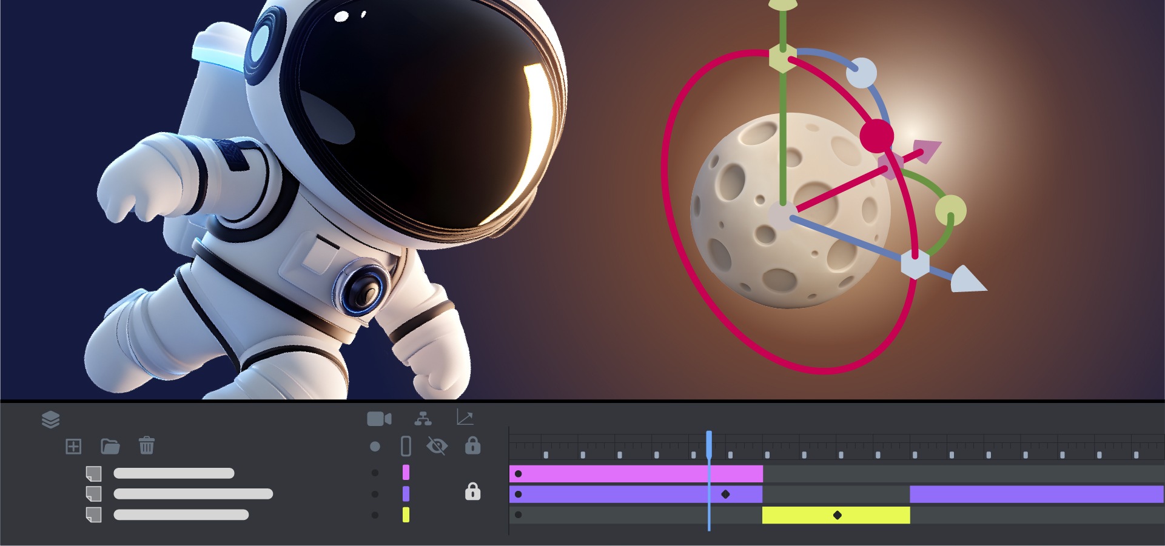Screen dimensions: 1165x546
Task: Toggle the hidden eye visibility icon
Action: pyautogui.click(x=438, y=446)
